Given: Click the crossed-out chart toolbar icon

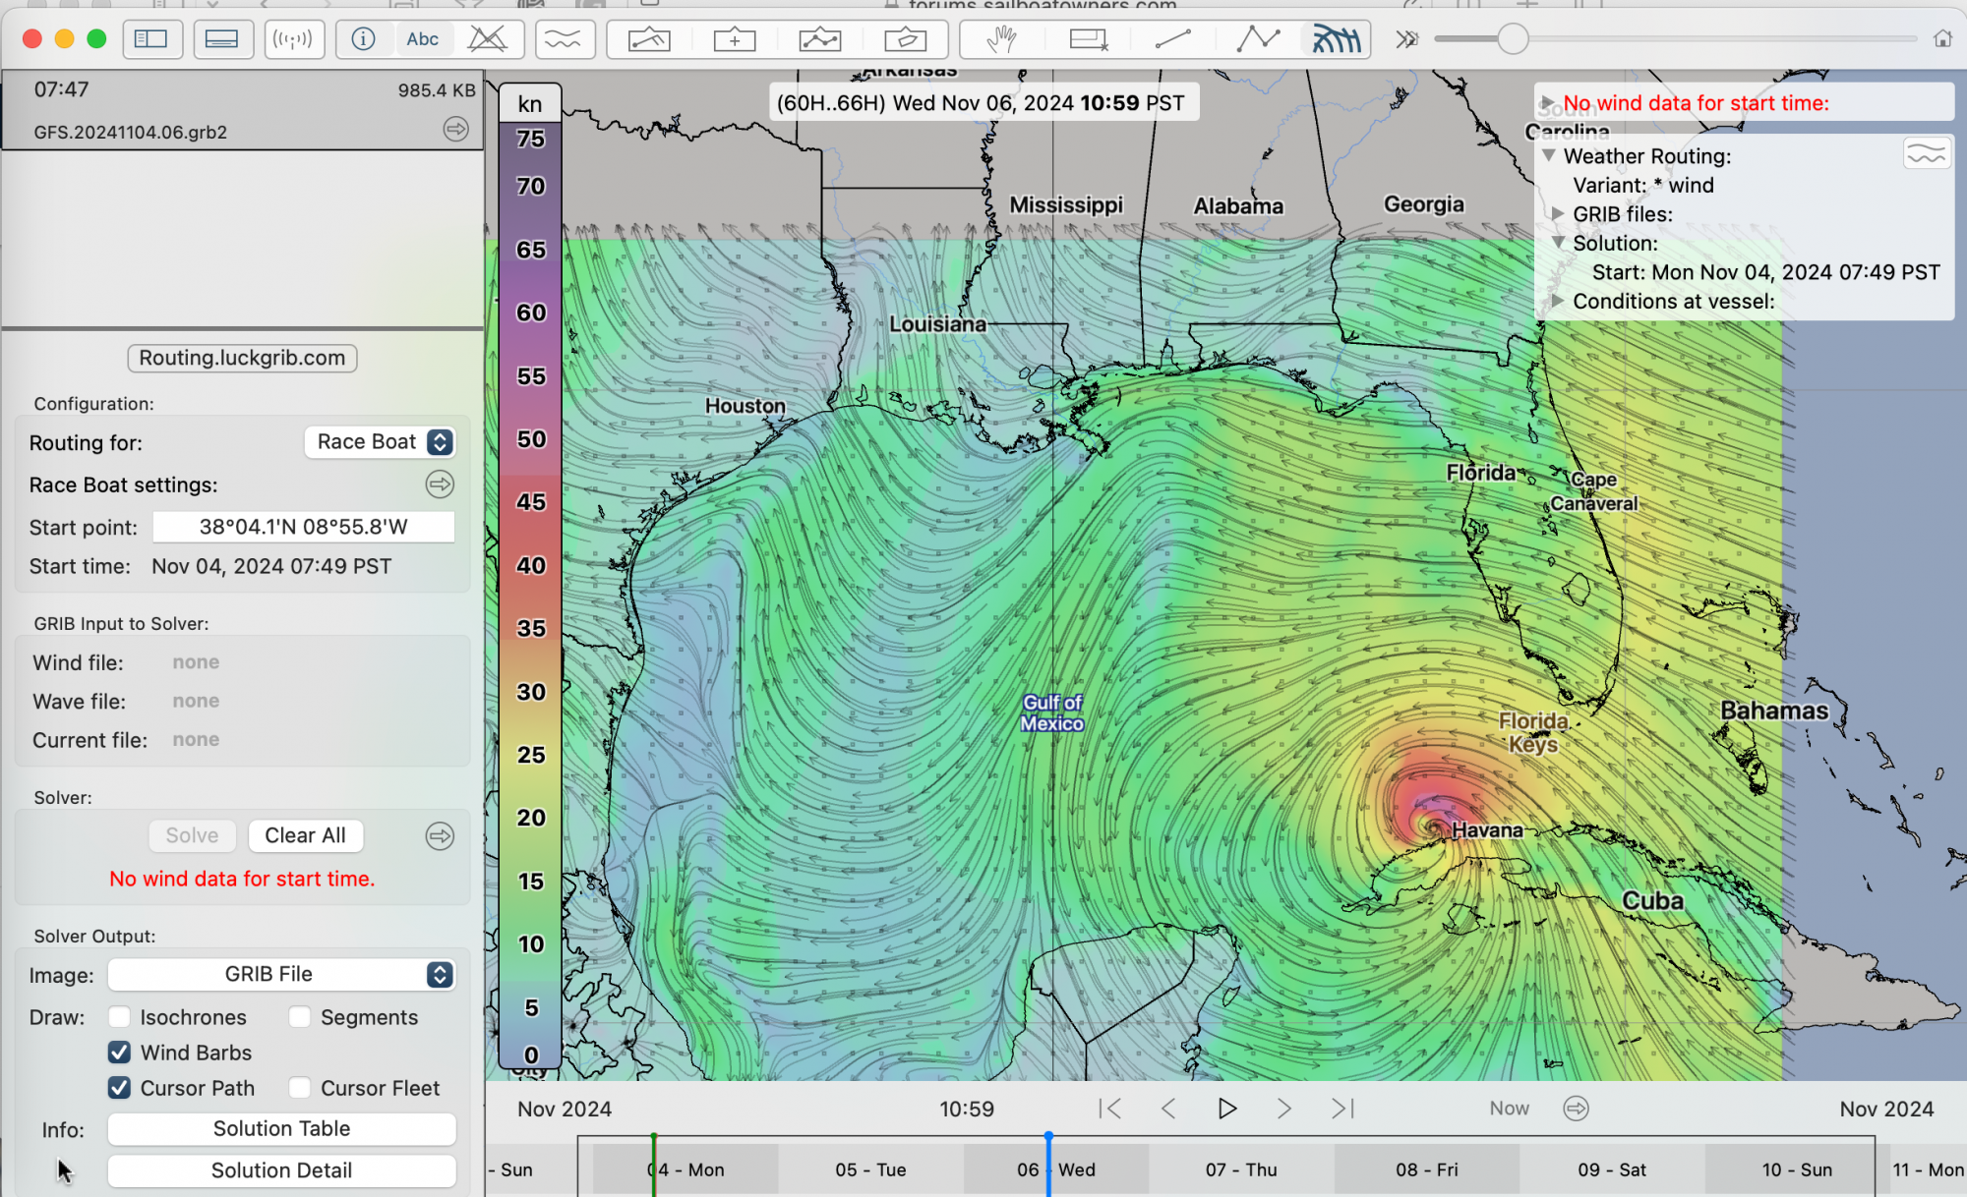Looking at the screenshot, I should pyautogui.click(x=487, y=39).
